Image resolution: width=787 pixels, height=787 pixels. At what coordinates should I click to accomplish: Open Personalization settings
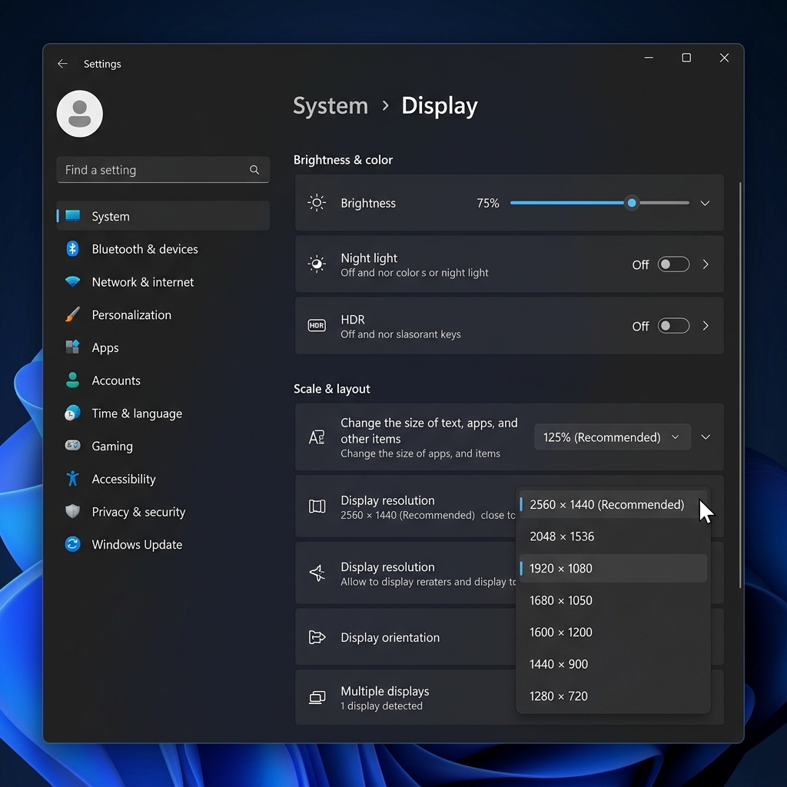coord(163,314)
